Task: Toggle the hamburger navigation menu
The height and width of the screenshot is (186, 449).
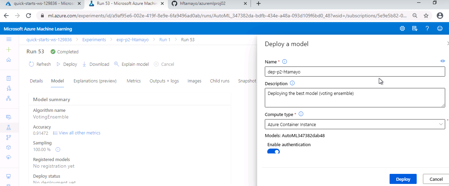Action: pos(9,39)
